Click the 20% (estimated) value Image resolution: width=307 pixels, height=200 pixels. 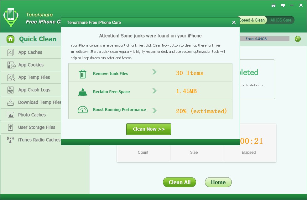(x=201, y=111)
